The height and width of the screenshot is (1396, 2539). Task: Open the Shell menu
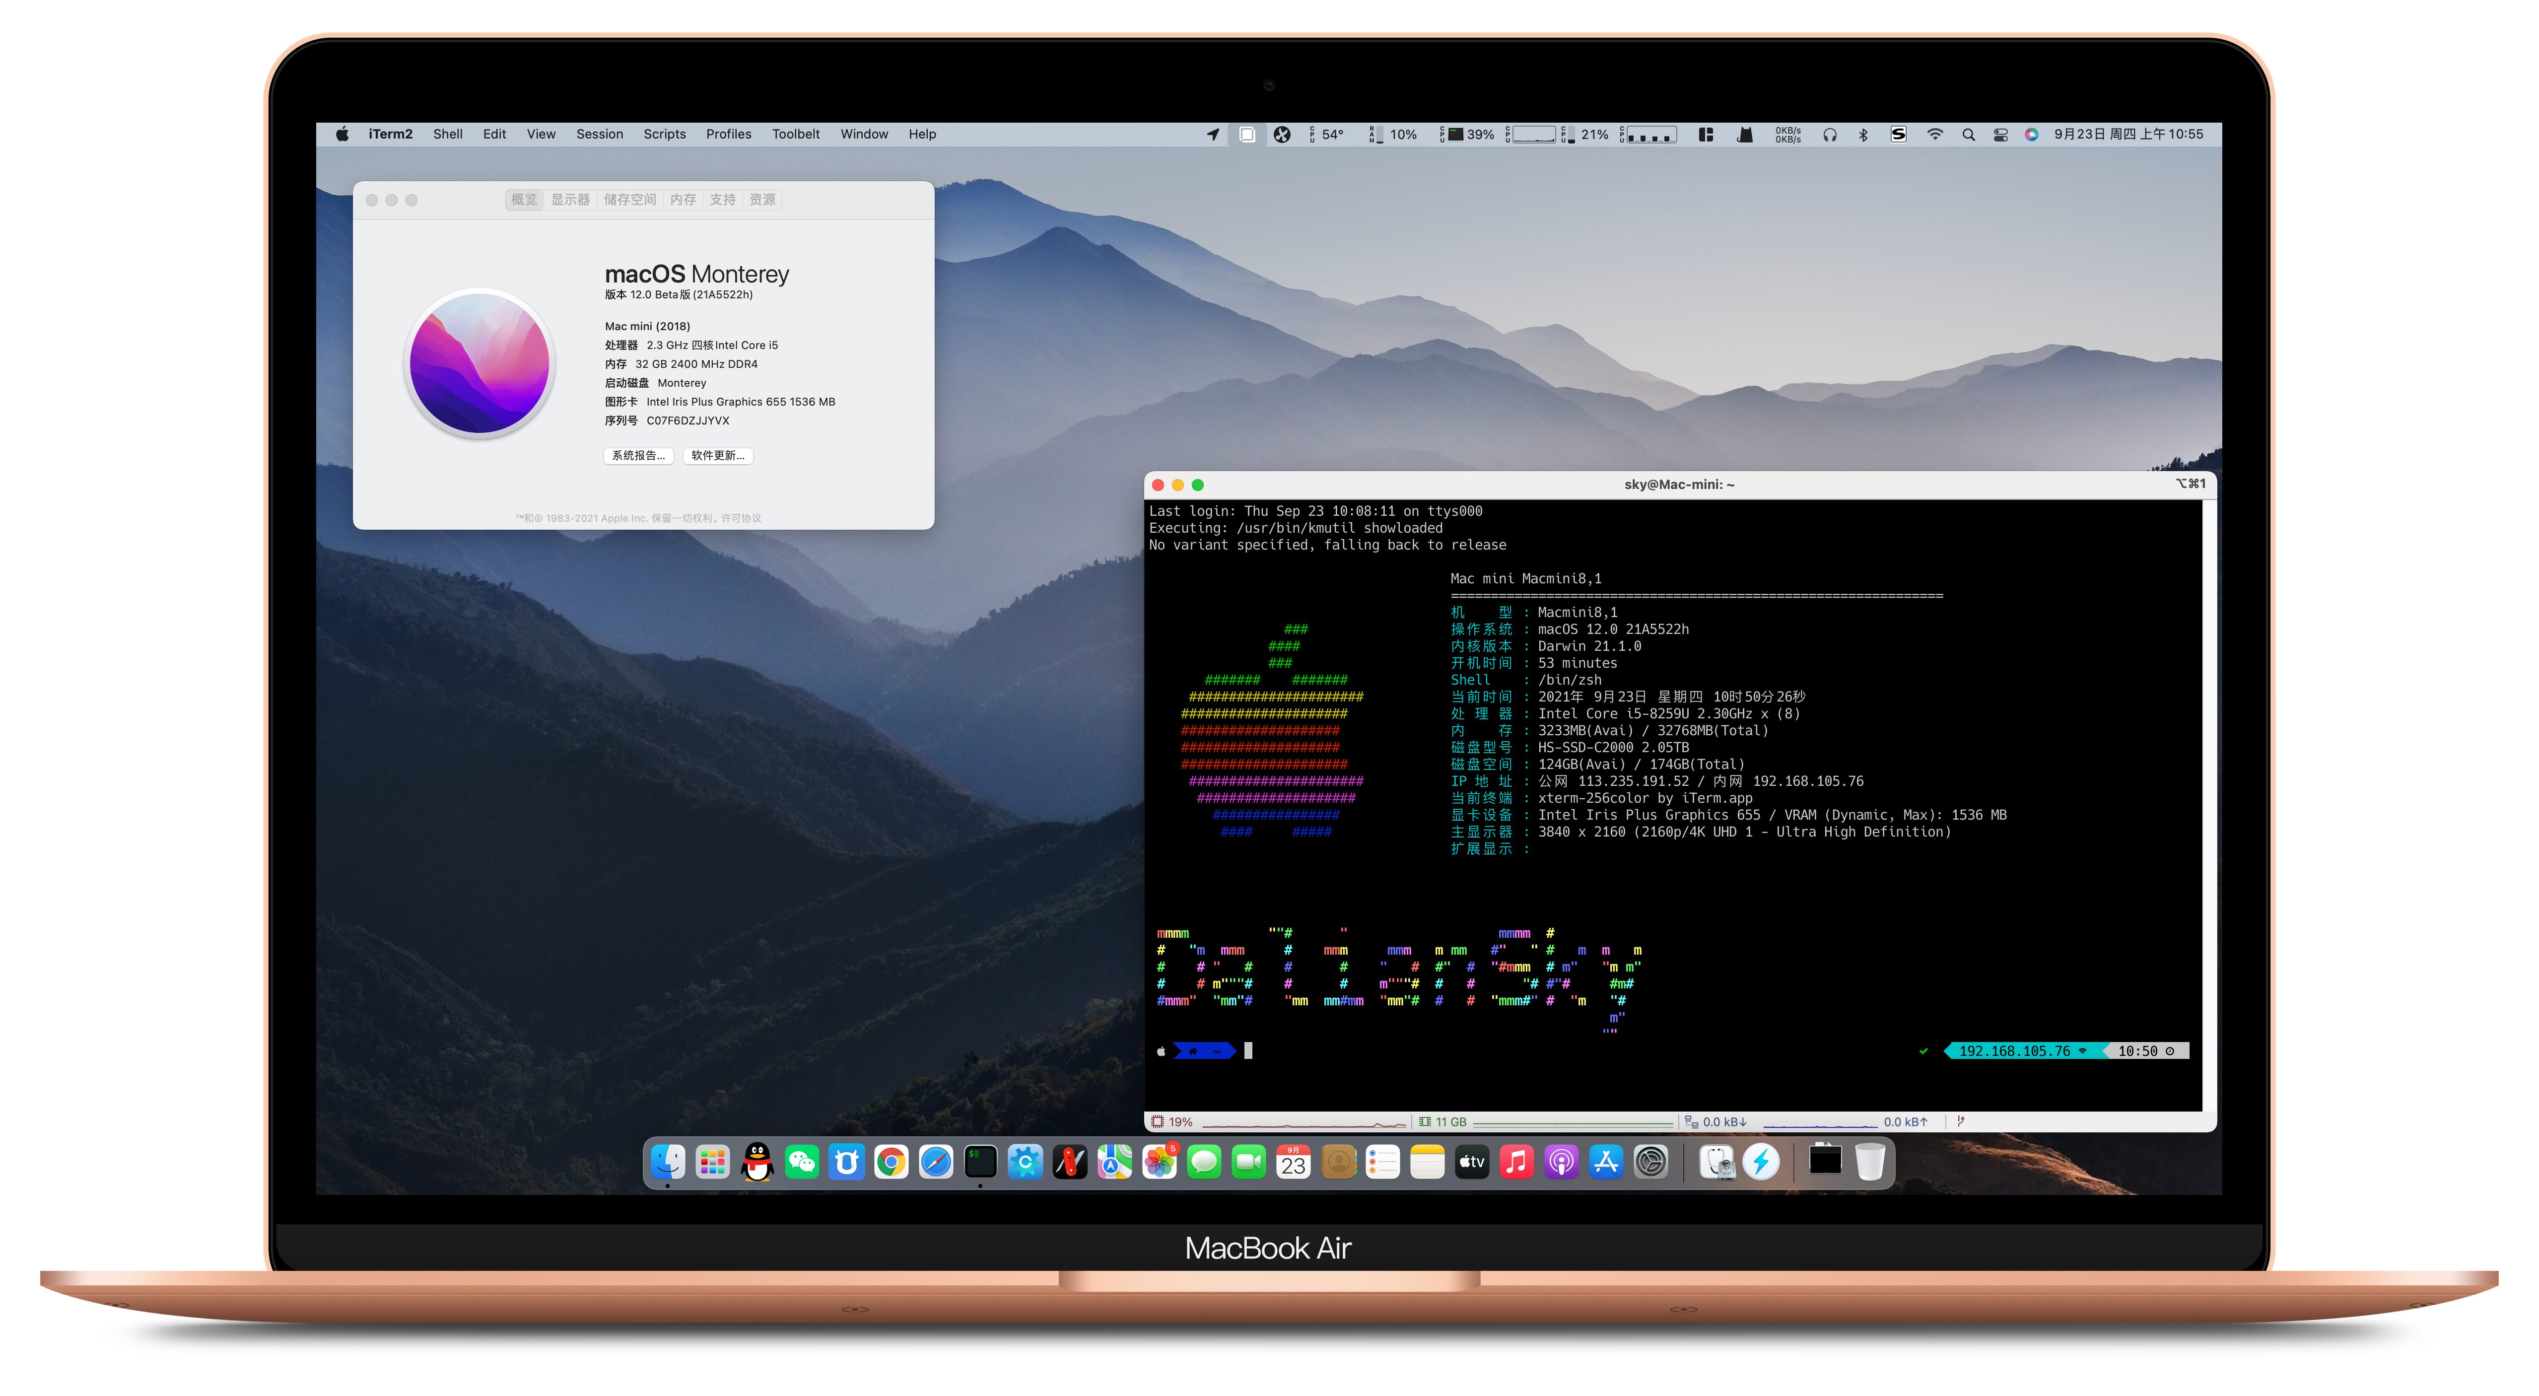click(x=447, y=135)
